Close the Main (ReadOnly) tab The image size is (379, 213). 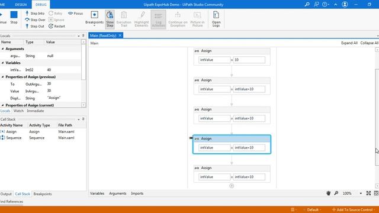click(120, 35)
